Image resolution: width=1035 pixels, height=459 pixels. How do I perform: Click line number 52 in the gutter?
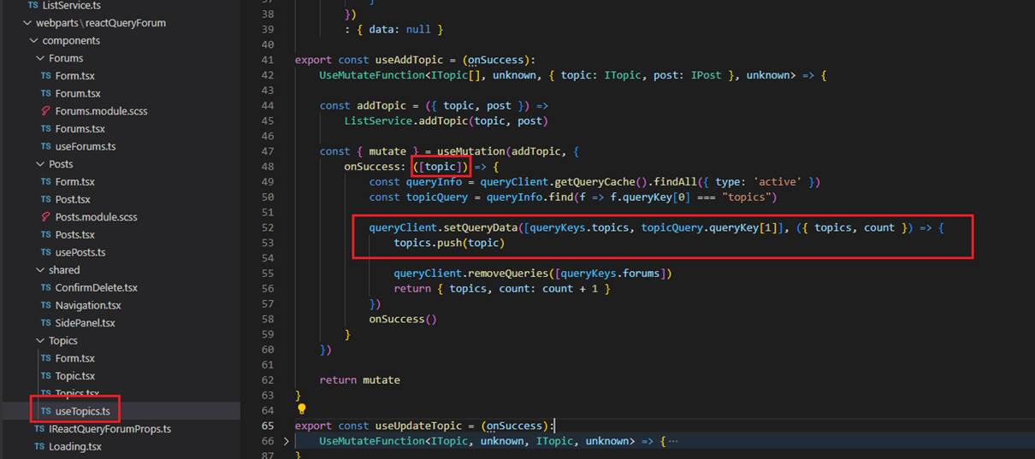(266, 228)
